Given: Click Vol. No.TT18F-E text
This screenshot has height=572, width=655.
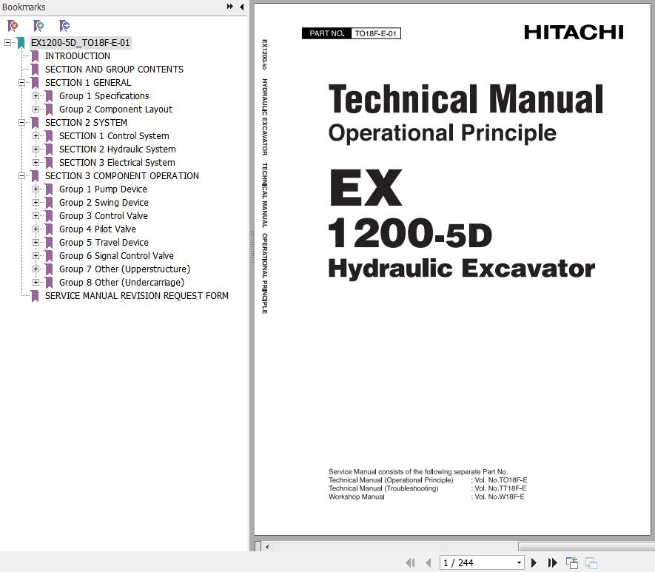Looking at the screenshot, I should click(x=500, y=488).
